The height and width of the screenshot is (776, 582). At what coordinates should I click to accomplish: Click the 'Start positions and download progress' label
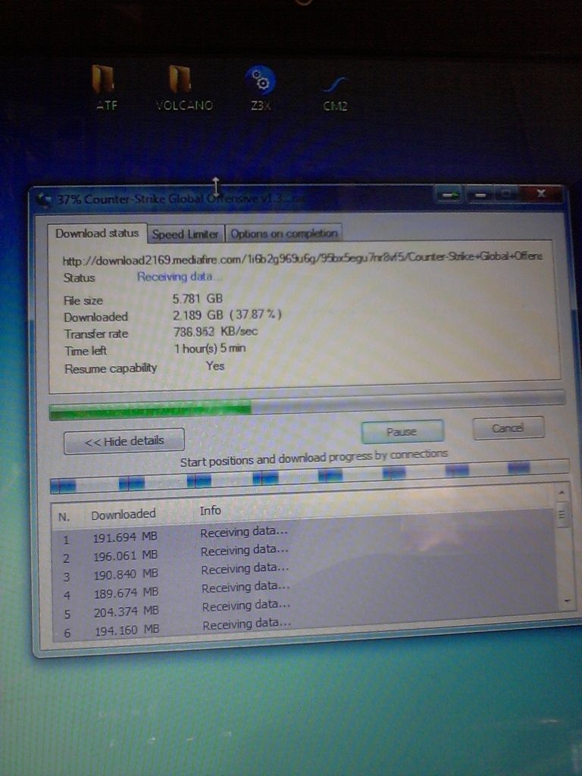[x=314, y=457]
